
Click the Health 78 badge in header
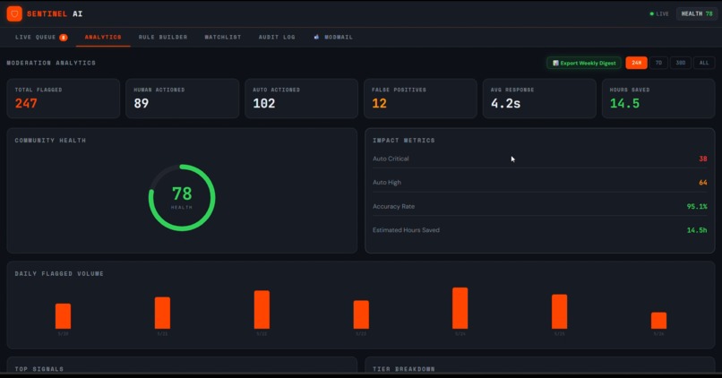[697, 13]
